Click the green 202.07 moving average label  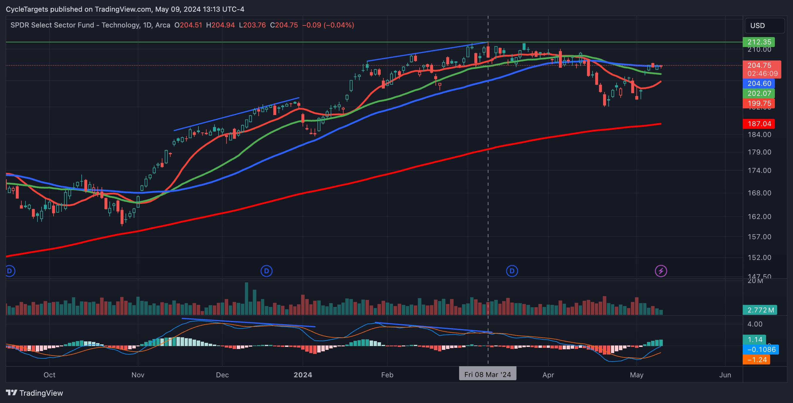pyautogui.click(x=759, y=93)
